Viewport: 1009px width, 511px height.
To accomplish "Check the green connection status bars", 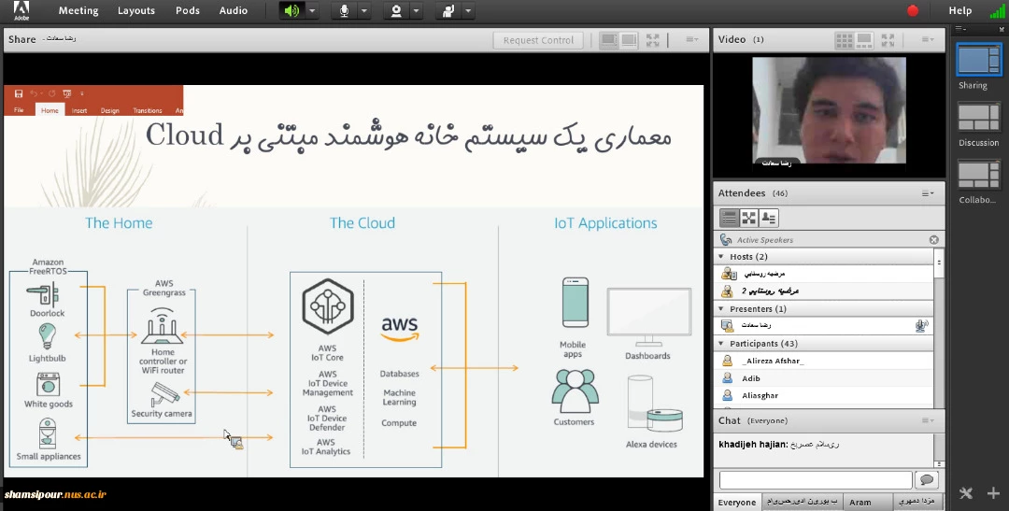I will point(997,10).
